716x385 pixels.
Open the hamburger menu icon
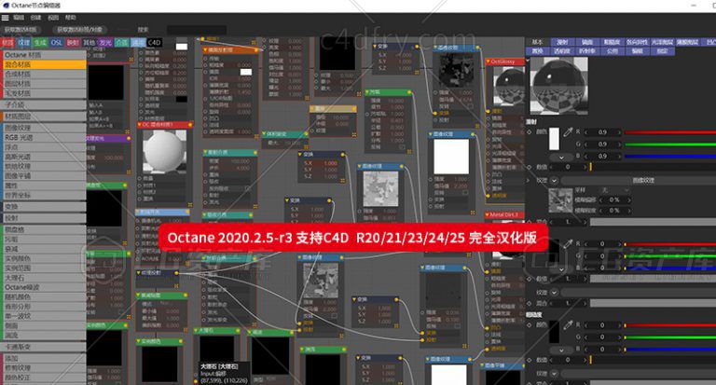point(5,18)
